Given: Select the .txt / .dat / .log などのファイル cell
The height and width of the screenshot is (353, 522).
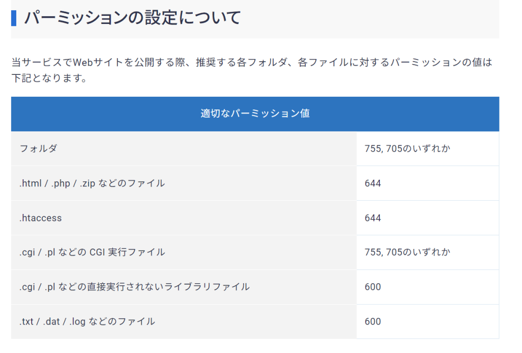Looking at the screenshot, I should point(184,321).
